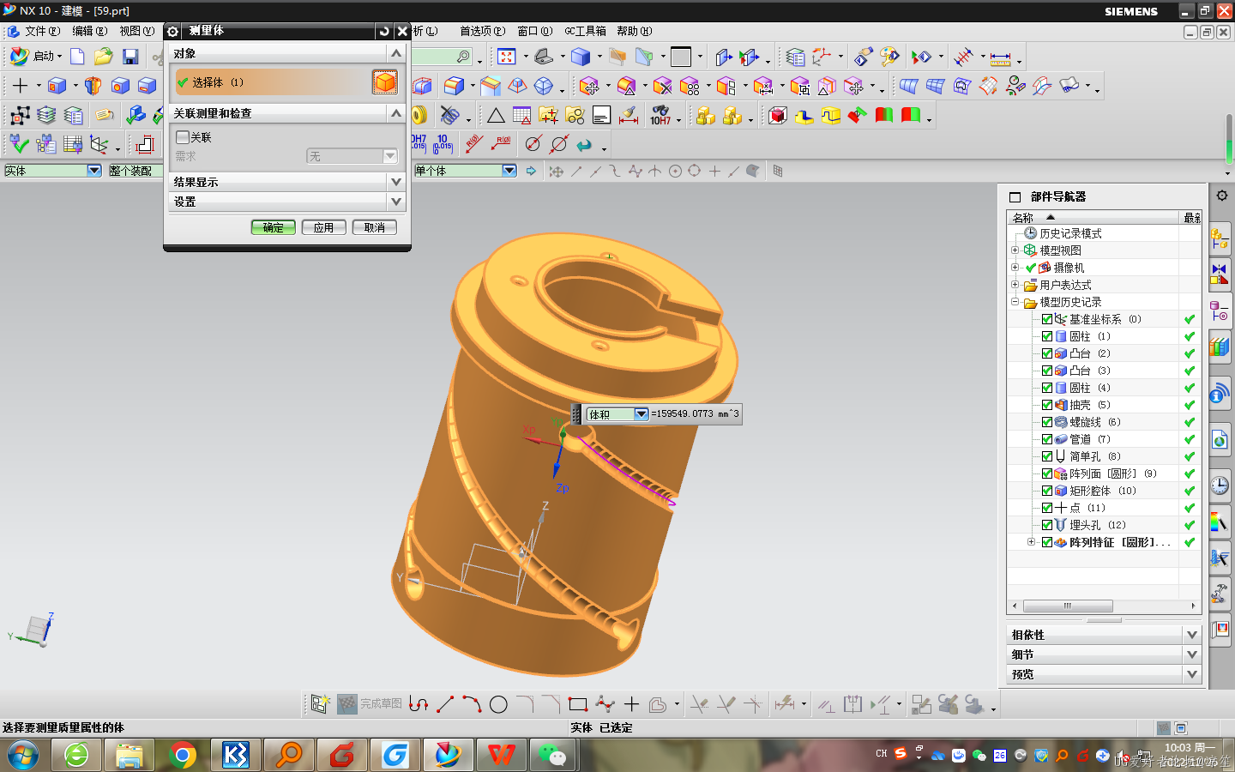Expand the 阵列特征 tree node

tap(1032, 542)
